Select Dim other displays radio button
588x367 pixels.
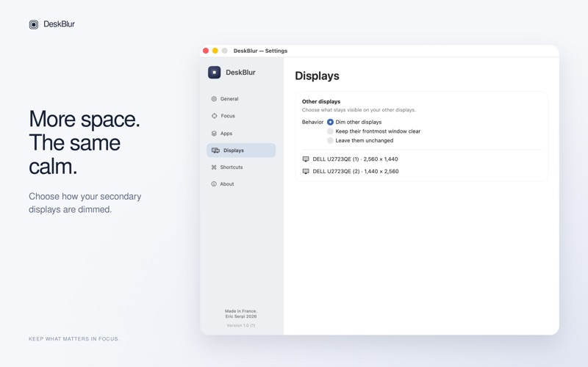(x=330, y=122)
